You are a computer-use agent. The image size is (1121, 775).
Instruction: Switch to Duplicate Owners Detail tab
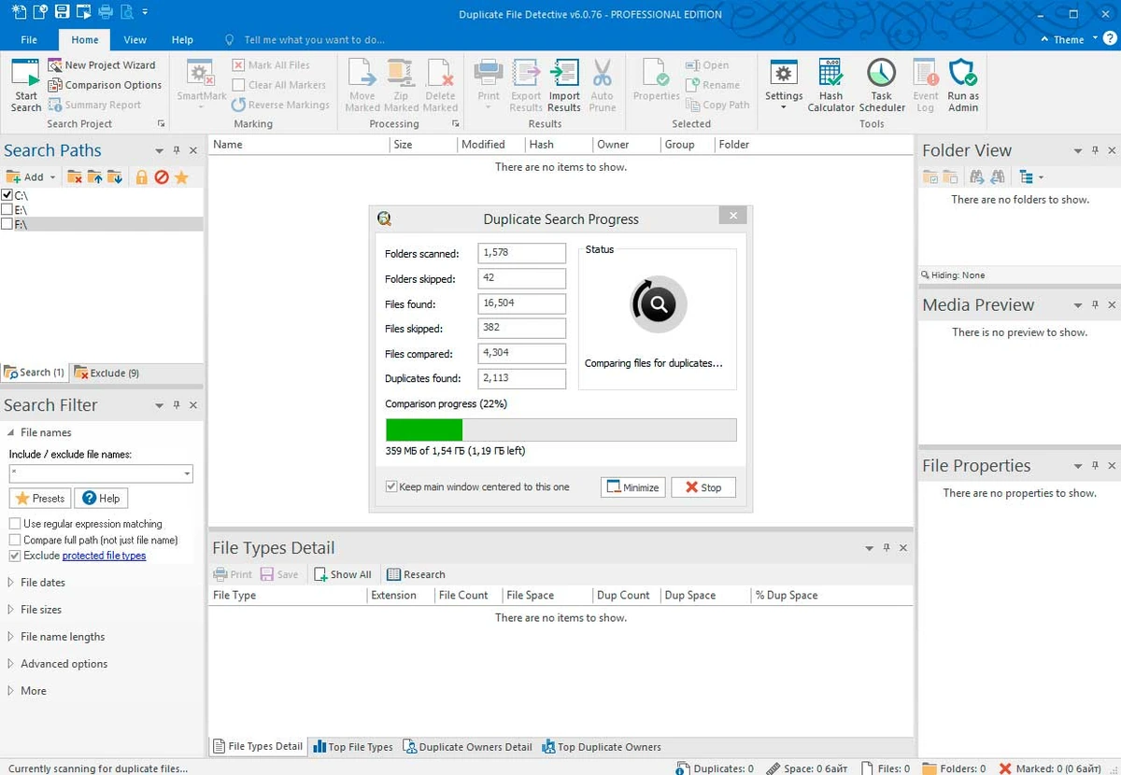[x=467, y=747]
